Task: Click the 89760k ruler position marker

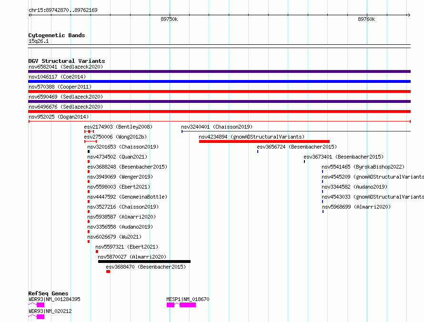Action: pyautogui.click(x=366, y=19)
